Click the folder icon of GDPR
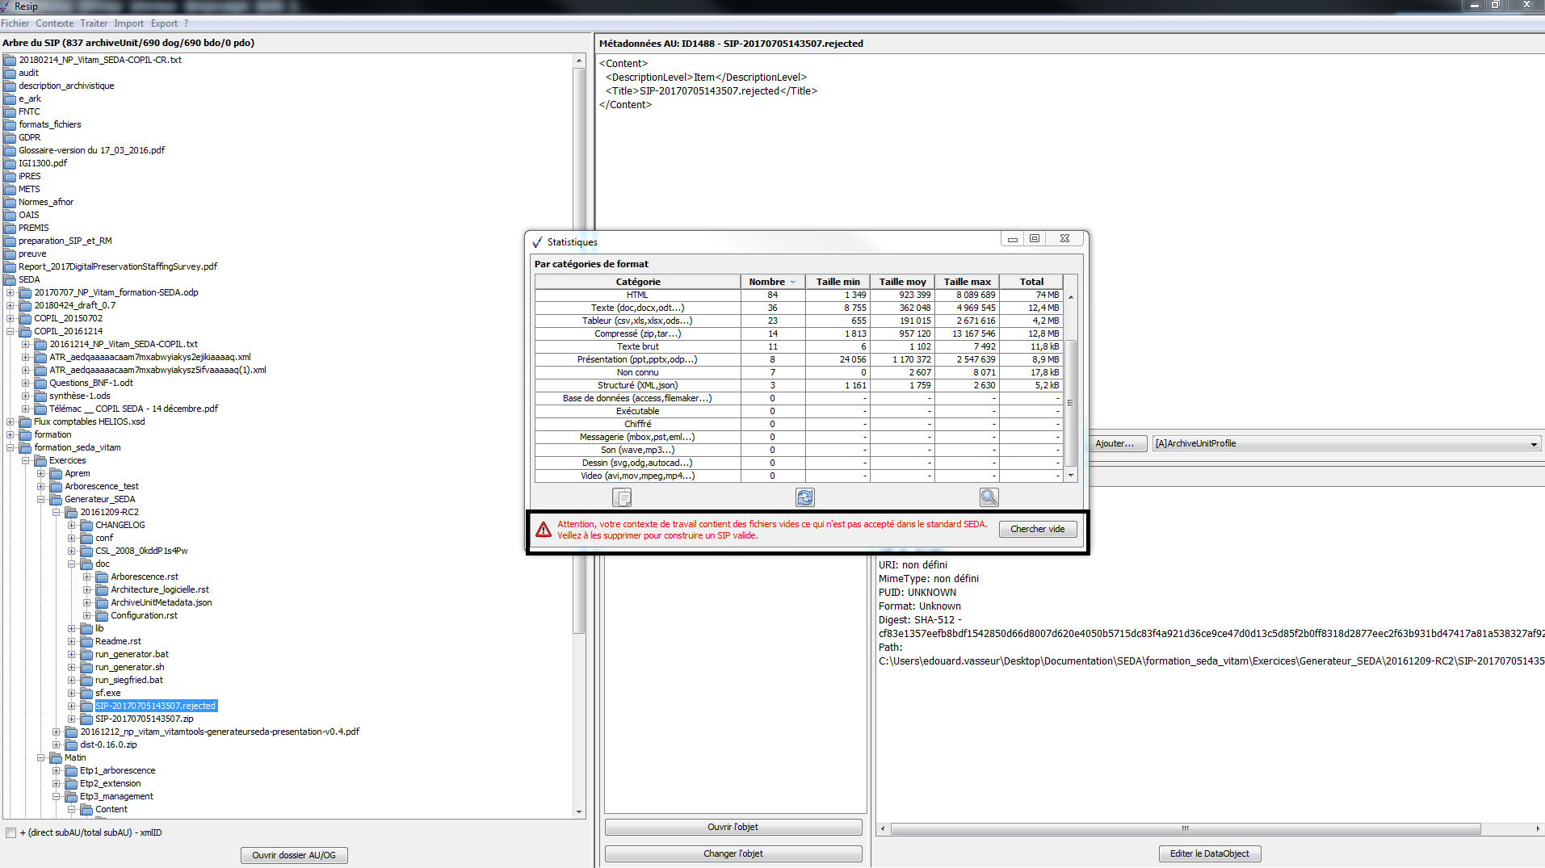Viewport: 1545px width, 868px height. click(x=10, y=138)
